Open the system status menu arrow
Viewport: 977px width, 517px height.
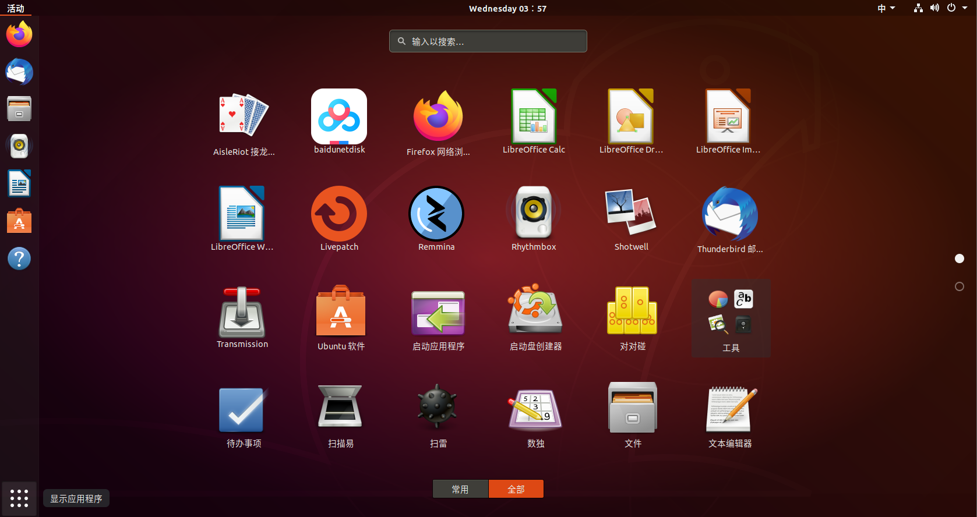pos(965,8)
